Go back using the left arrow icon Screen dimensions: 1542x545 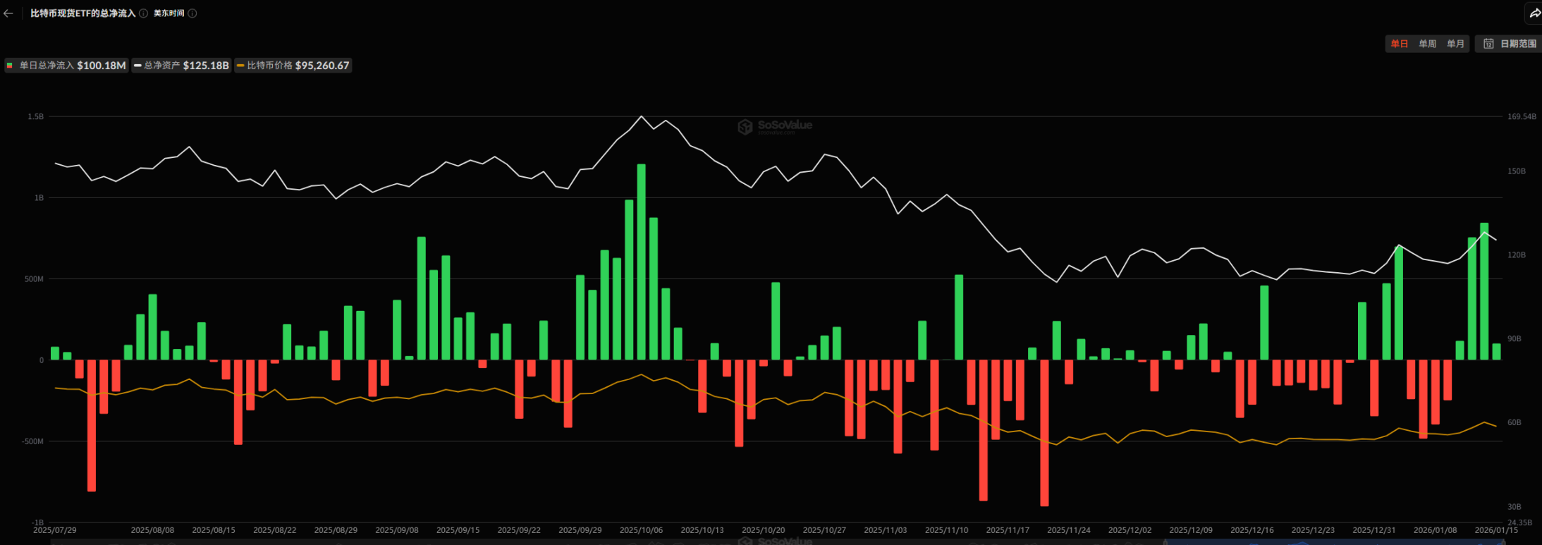click(x=8, y=13)
